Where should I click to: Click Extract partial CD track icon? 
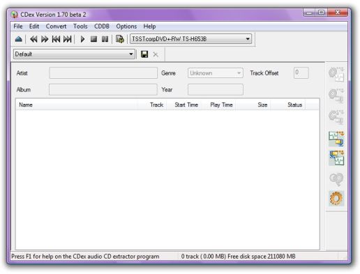click(x=336, y=117)
